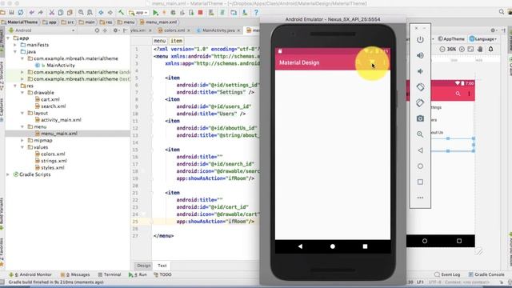512x288 pixels.
Task: Save all using toolbar disk icon
Action: 11,13
